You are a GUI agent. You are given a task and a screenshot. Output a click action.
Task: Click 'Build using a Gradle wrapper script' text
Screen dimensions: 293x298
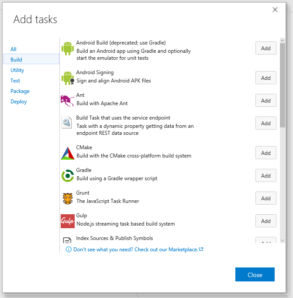click(x=117, y=178)
